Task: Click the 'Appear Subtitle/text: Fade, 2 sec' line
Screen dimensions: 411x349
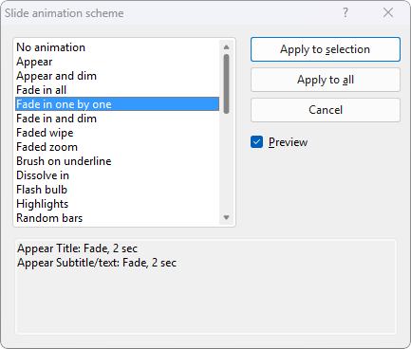Action: pyautogui.click(x=97, y=263)
